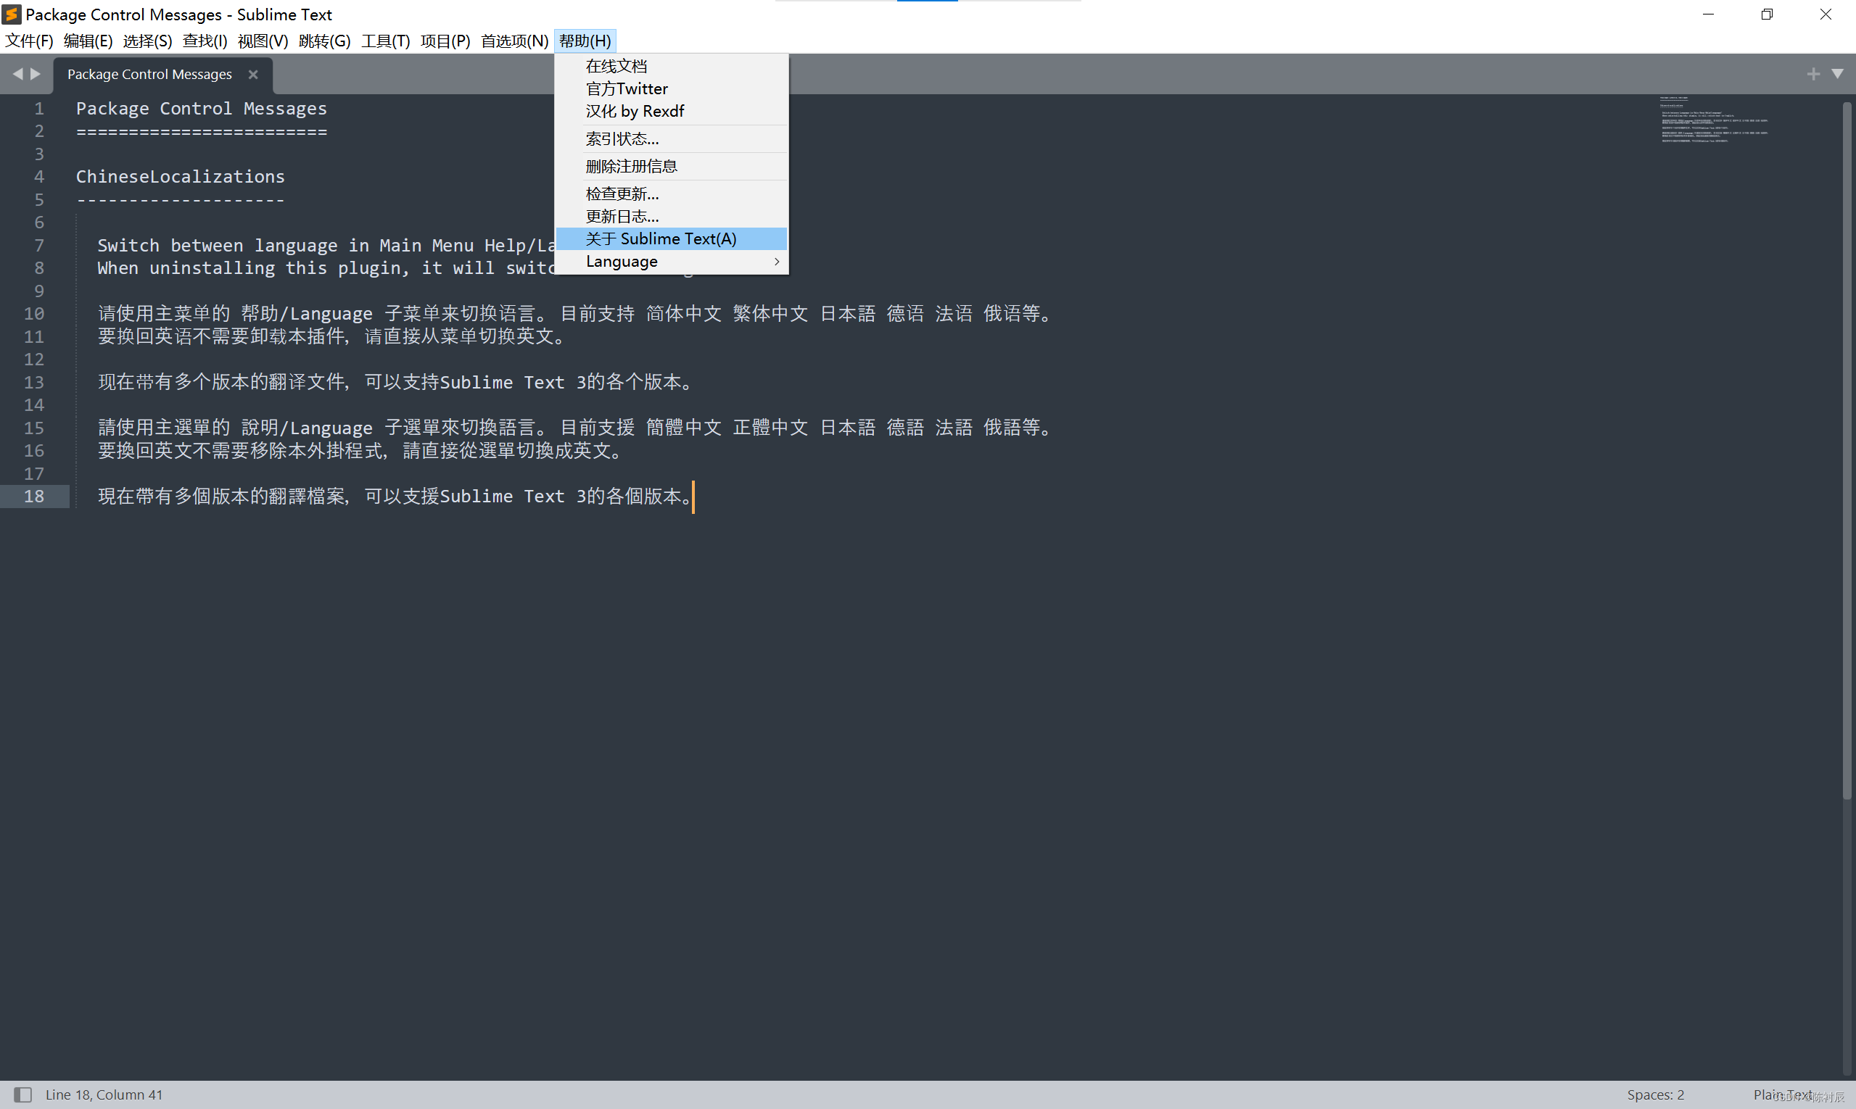This screenshot has height=1109, width=1856.
Task: Open Spaces: 2 indentation selector
Action: (x=1655, y=1094)
